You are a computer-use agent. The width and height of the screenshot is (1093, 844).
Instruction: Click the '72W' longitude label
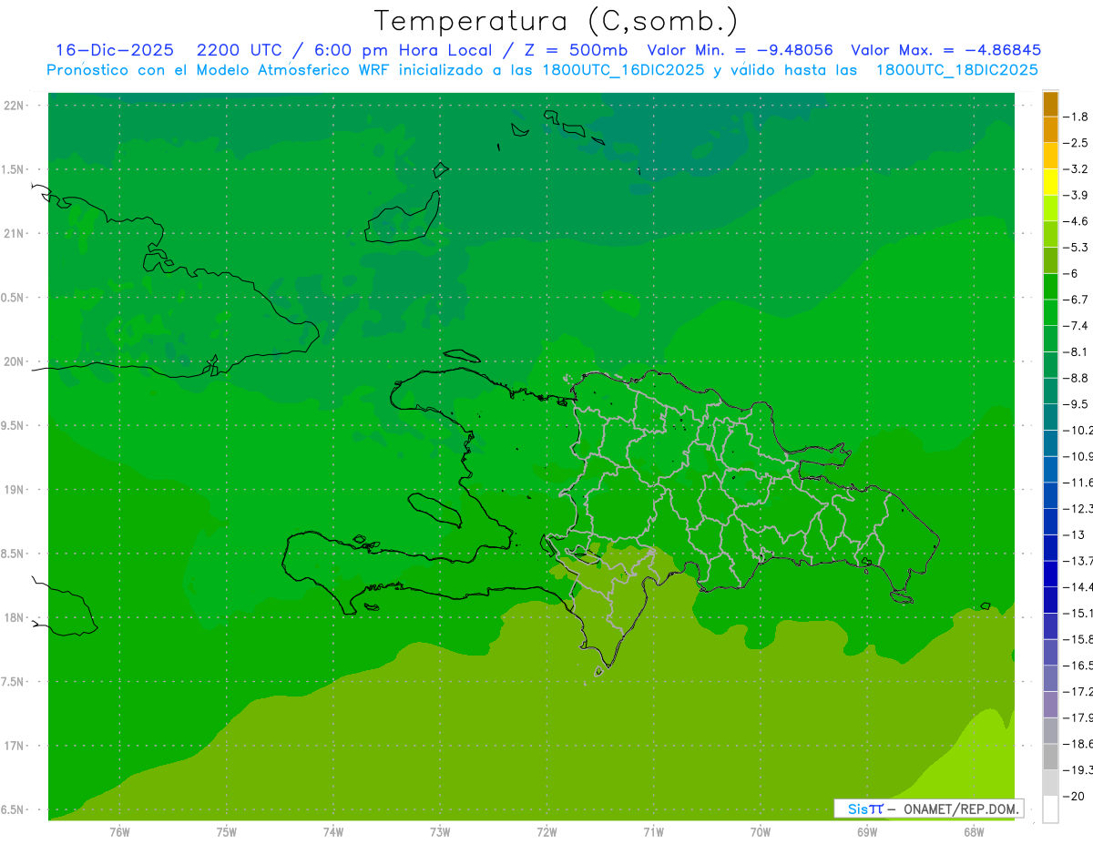pos(546,832)
